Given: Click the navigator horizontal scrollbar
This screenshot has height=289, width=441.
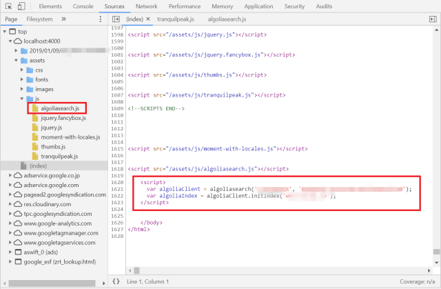Looking at the screenshot, I should (x=52, y=283).
